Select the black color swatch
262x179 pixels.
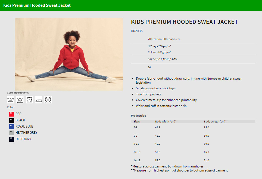pos(12,120)
